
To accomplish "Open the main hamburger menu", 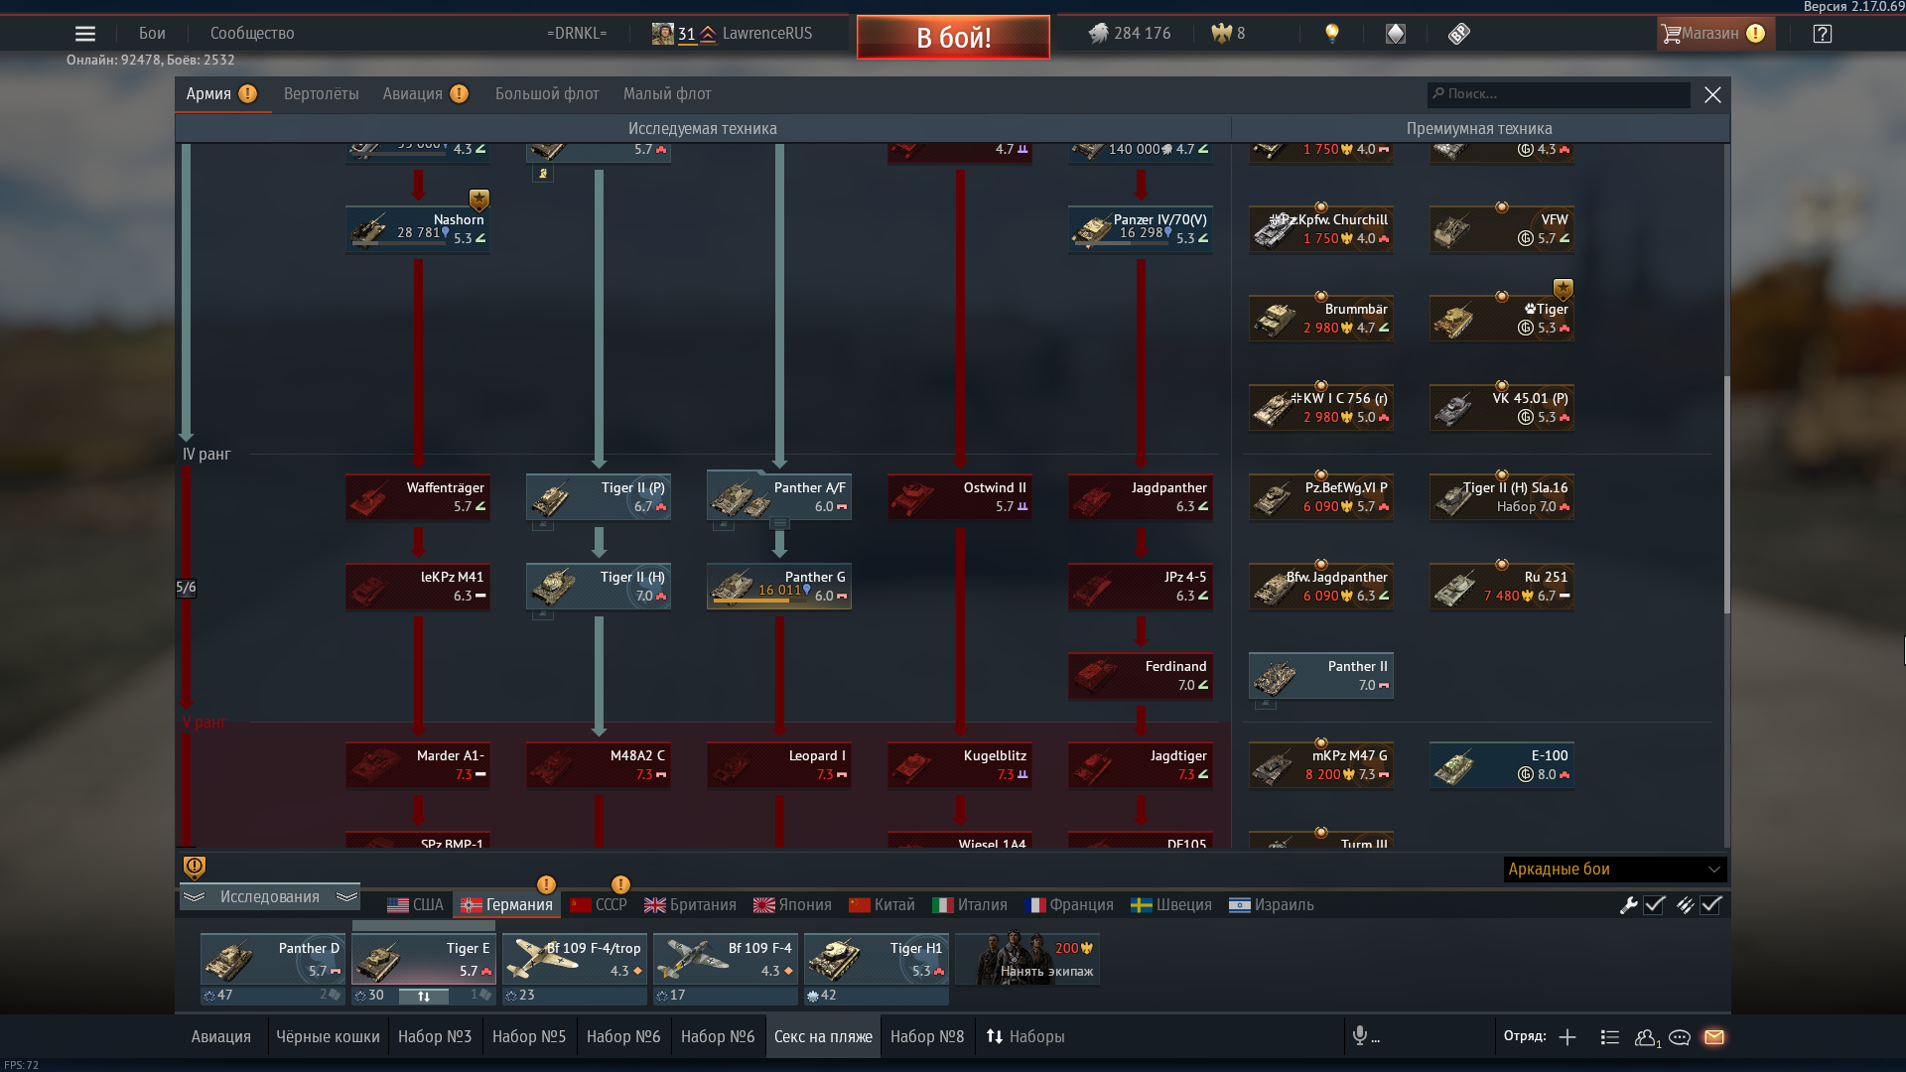I will click(x=85, y=34).
